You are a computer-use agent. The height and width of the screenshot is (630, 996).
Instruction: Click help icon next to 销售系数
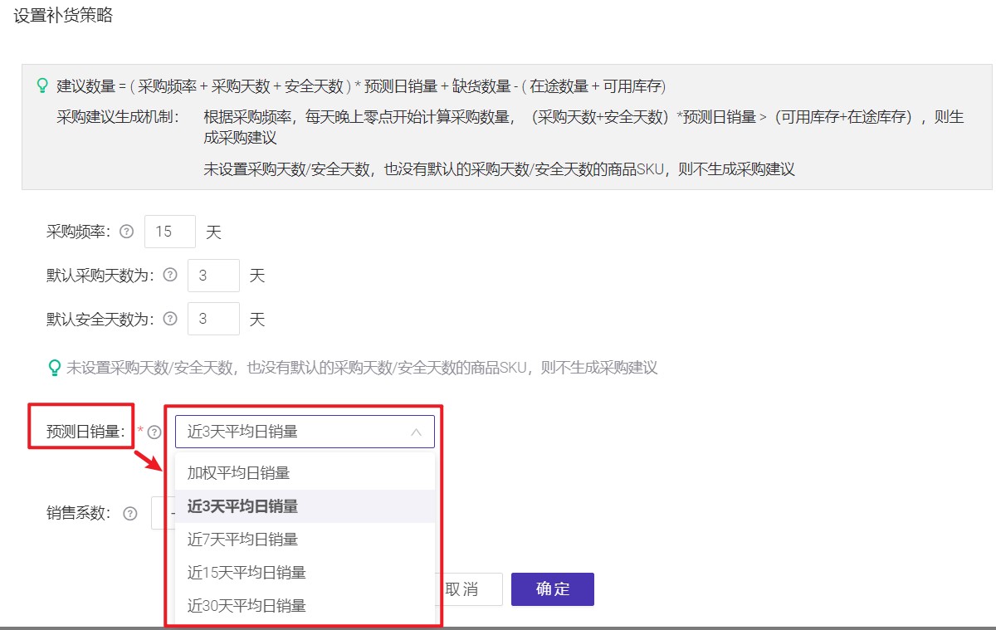[x=129, y=513]
